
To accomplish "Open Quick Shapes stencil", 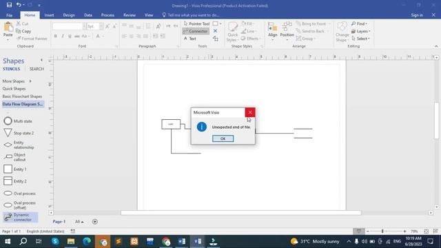I will pyautogui.click(x=14, y=89).
